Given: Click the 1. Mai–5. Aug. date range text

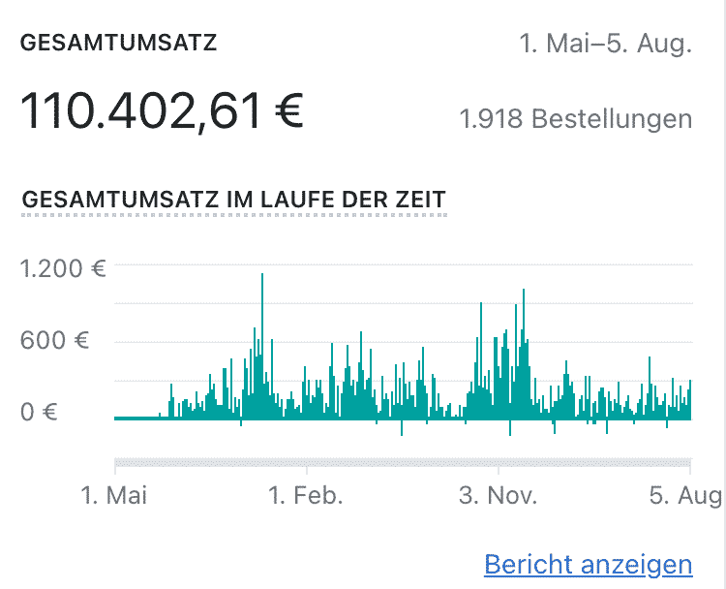Looking at the screenshot, I should point(606,44).
